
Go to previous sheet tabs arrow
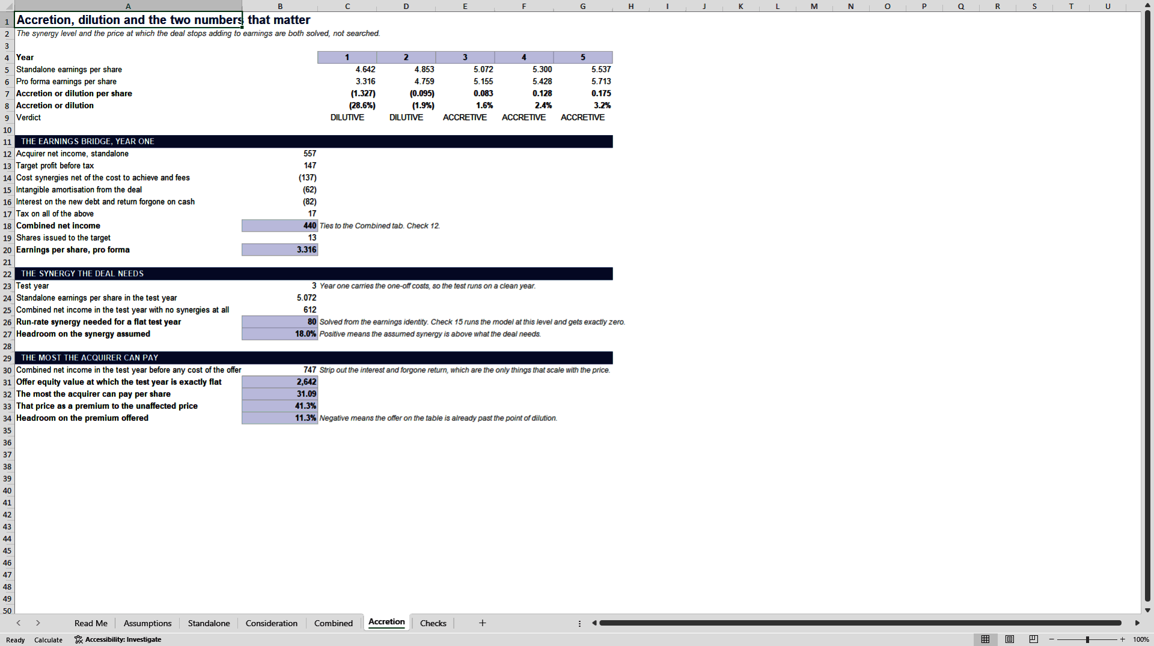tap(19, 623)
